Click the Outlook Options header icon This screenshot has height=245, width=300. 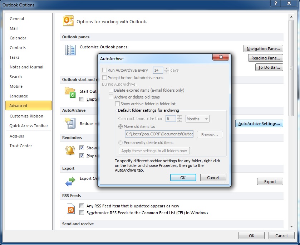(x=68, y=21)
